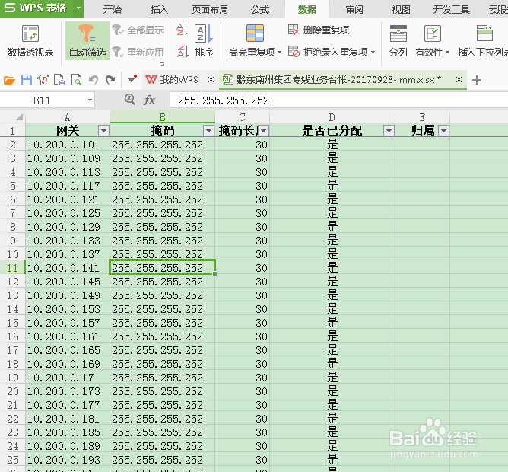
Task: Toggle the AutoFilter (自动筛选) button
Action: pyautogui.click(x=87, y=41)
